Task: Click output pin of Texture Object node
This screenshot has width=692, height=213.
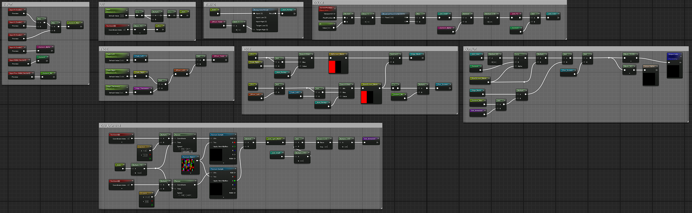Action: [197, 161]
